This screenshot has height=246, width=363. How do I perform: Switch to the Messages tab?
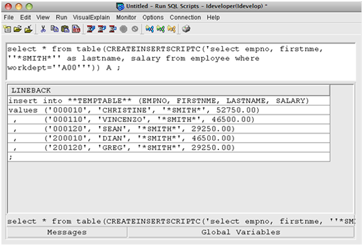67,232
